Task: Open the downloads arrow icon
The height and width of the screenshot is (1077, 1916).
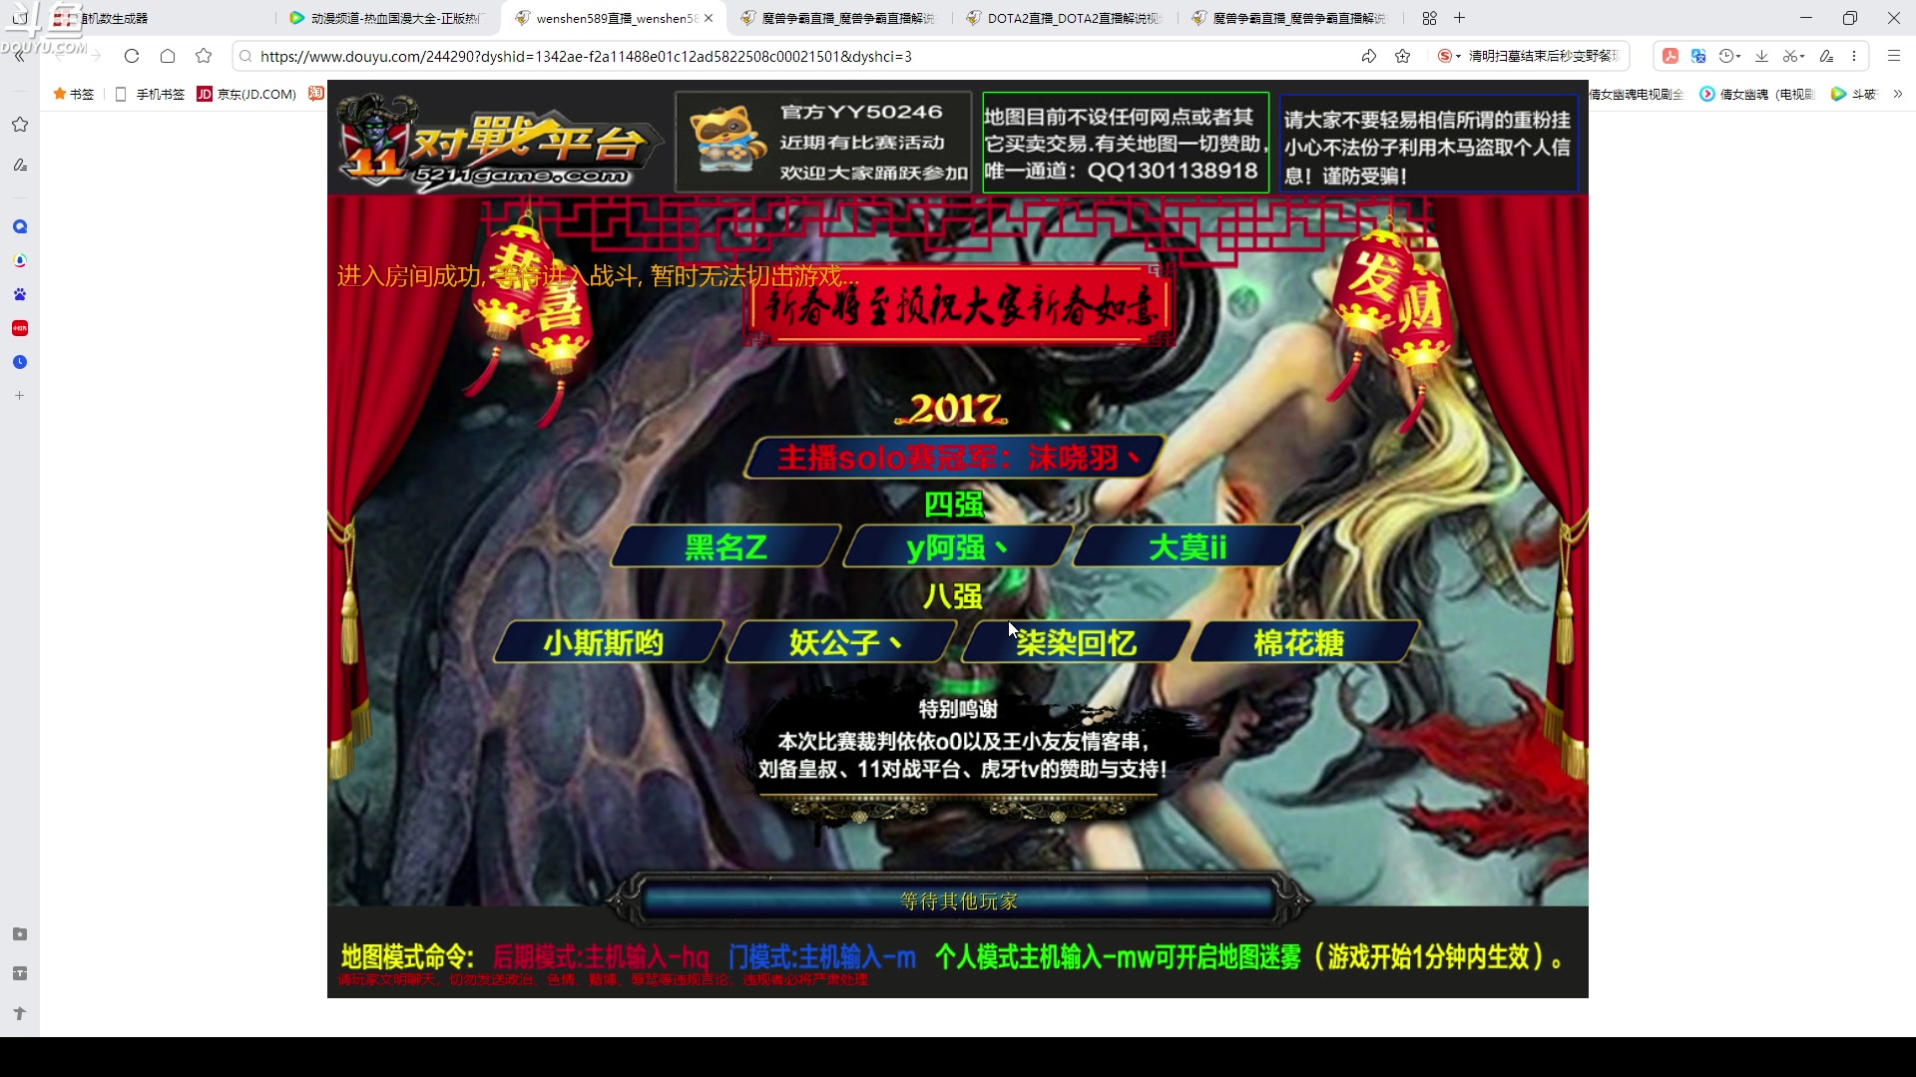Action: click(1761, 56)
